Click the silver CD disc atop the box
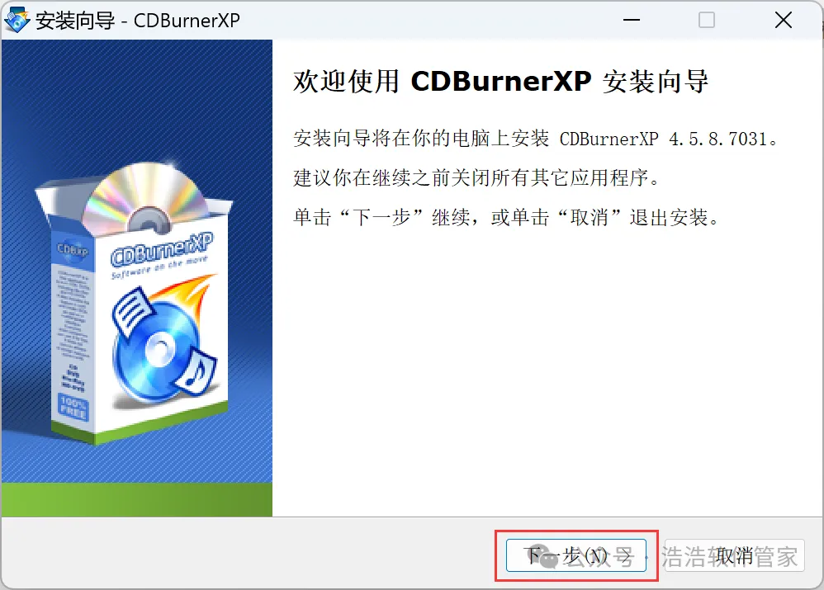824x590 pixels. click(x=145, y=199)
